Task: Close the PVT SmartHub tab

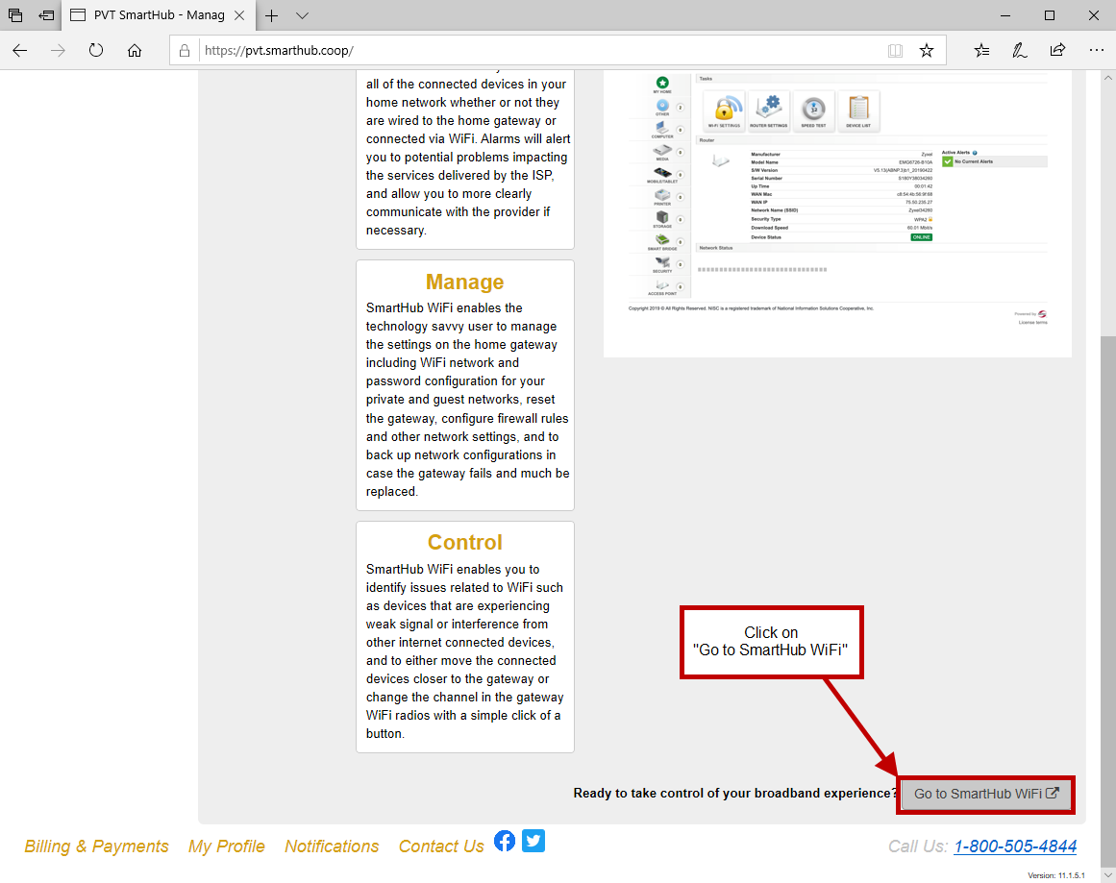Action: [240, 15]
